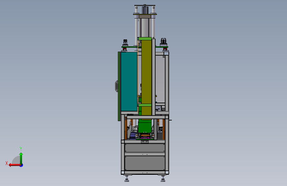Select the teal side panel of the machine
Screen dimensions: 287x186
pos(129,81)
